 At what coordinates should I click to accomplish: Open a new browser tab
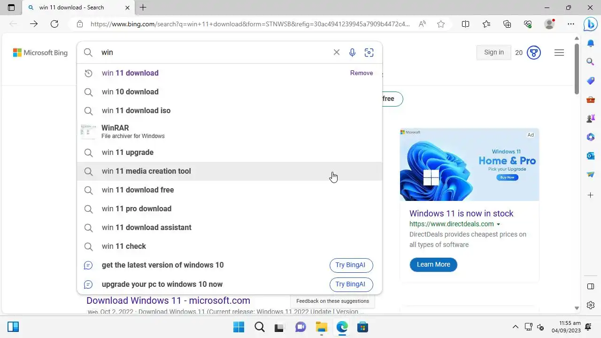tap(143, 8)
